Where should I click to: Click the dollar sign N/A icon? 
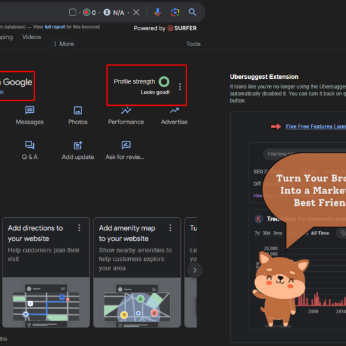pos(107,12)
